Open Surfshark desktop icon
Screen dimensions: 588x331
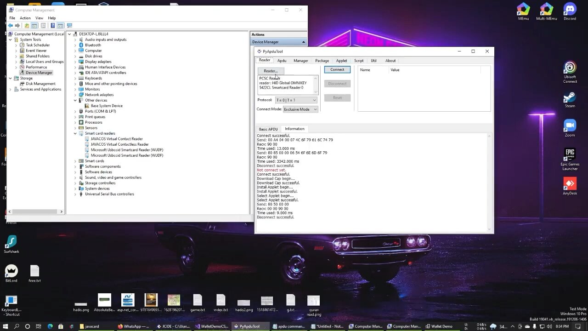click(11, 244)
